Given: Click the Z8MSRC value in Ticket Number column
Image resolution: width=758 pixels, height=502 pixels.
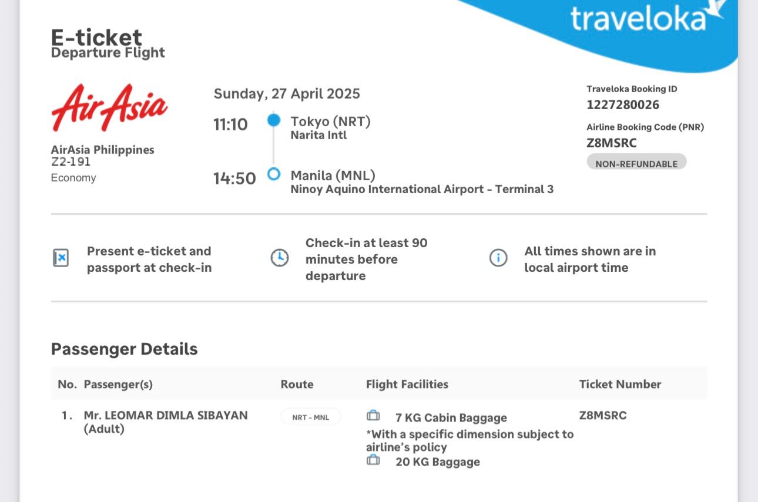Looking at the screenshot, I should (x=603, y=416).
